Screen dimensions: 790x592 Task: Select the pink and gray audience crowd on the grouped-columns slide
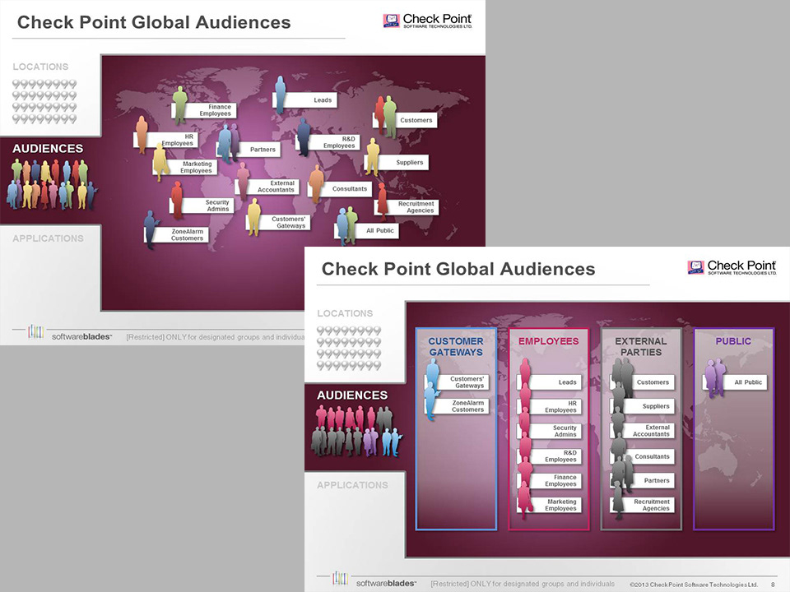pos(356,431)
